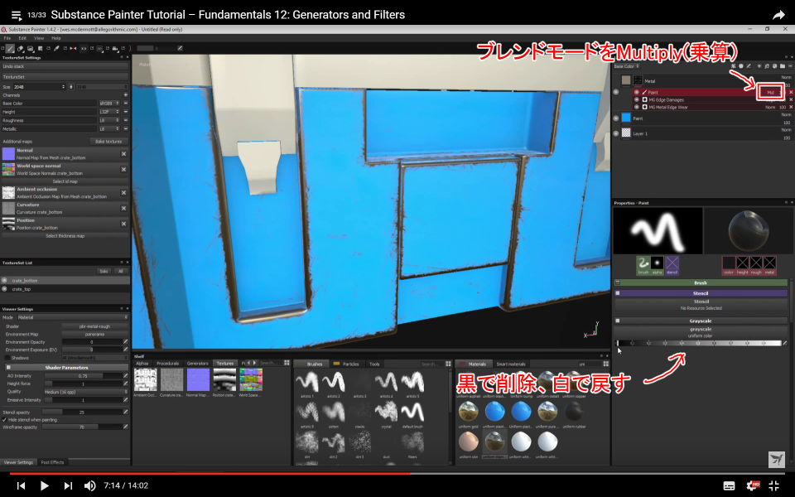Viewport: 795px width, 497px height.
Task: Toggle the height channel for painting
Action: pyautogui.click(x=742, y=265)
